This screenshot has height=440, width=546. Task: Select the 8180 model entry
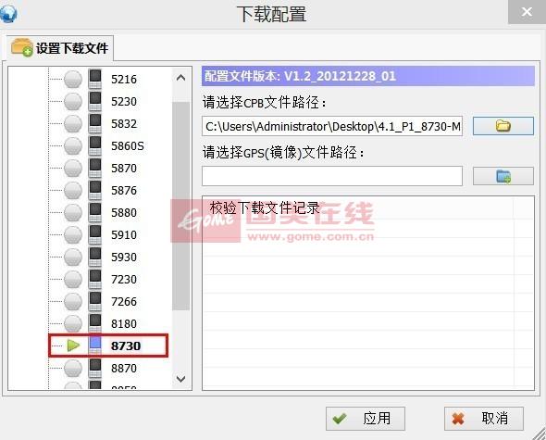click(124, 323)
